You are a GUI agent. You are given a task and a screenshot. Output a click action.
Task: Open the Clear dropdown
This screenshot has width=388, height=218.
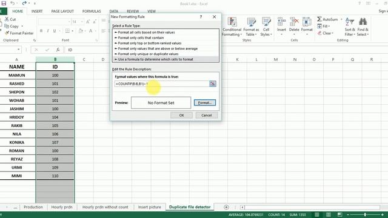326,33
